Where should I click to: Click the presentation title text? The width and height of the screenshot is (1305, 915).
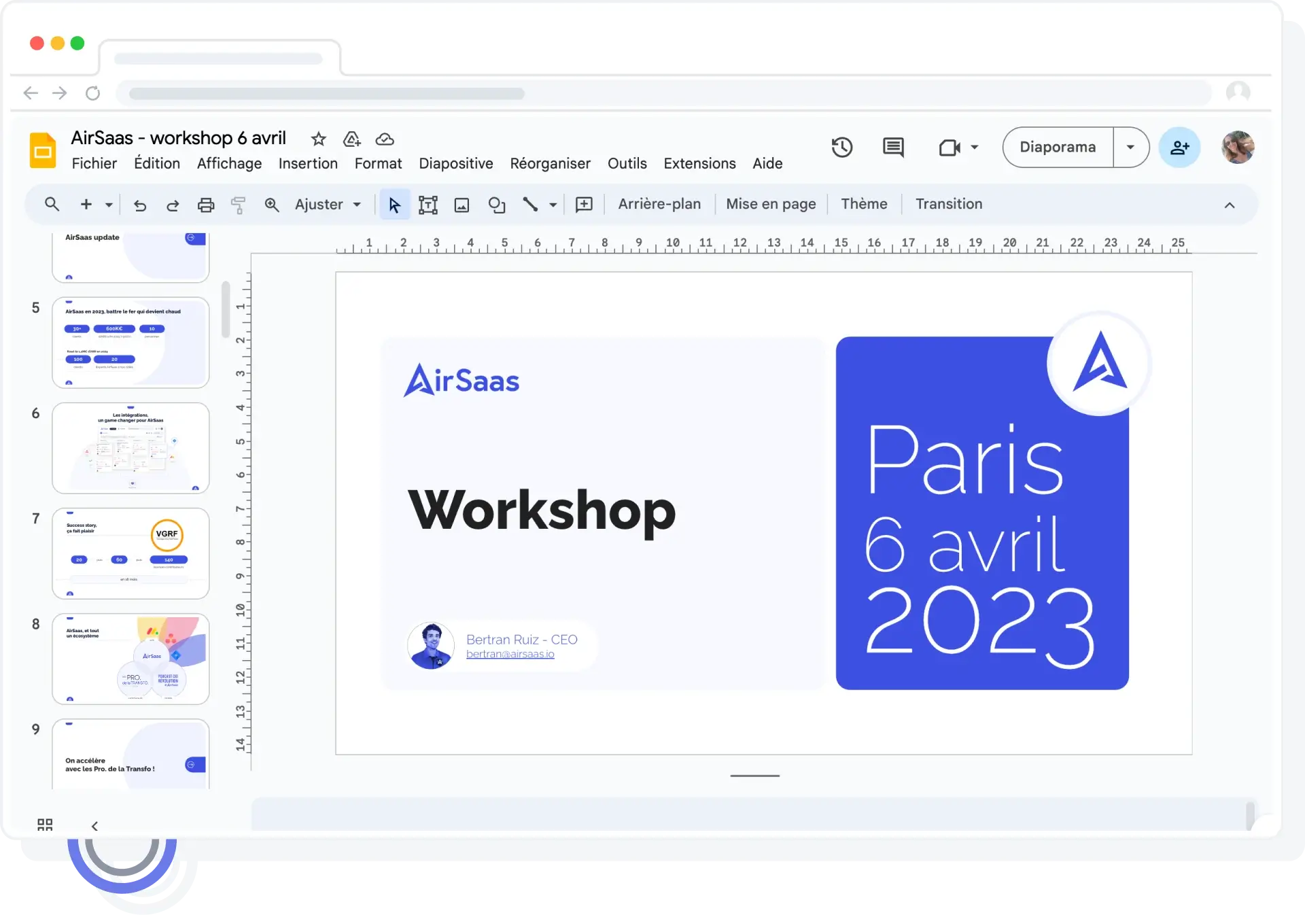(179, 138)
